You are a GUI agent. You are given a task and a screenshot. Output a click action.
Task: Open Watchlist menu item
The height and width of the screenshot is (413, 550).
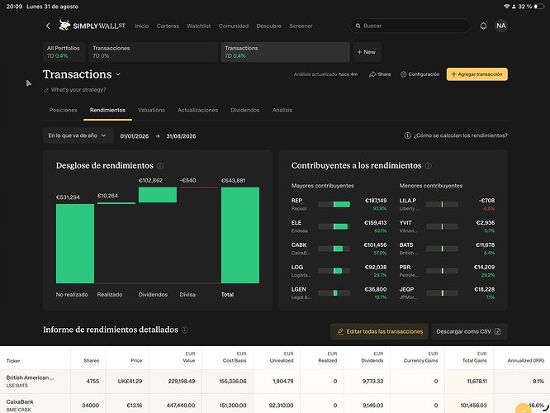[x=198, y=26]
